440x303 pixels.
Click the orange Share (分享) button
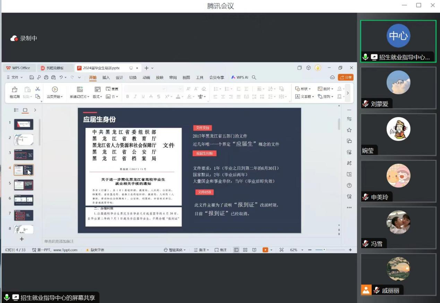click(x=346, y=78)
